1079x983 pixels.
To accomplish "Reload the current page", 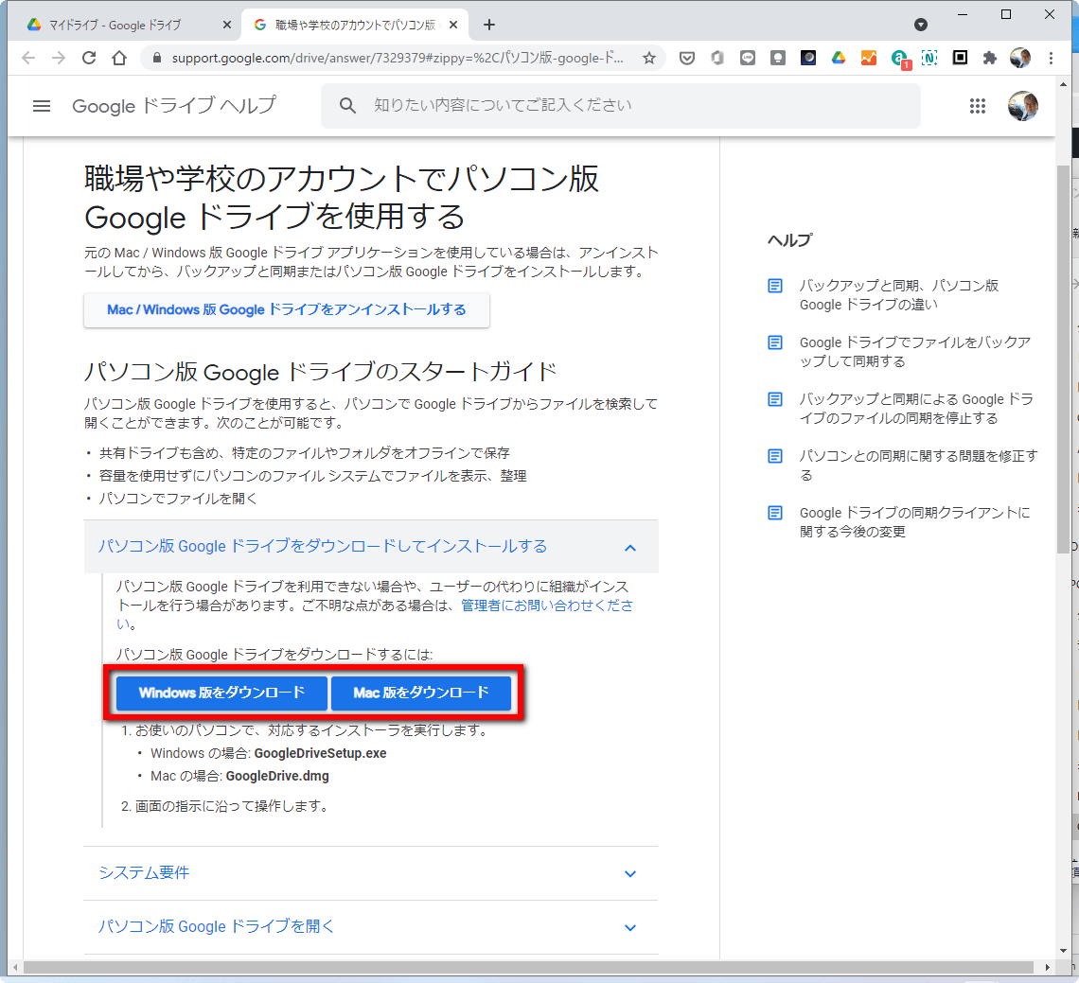I will 89,58.
